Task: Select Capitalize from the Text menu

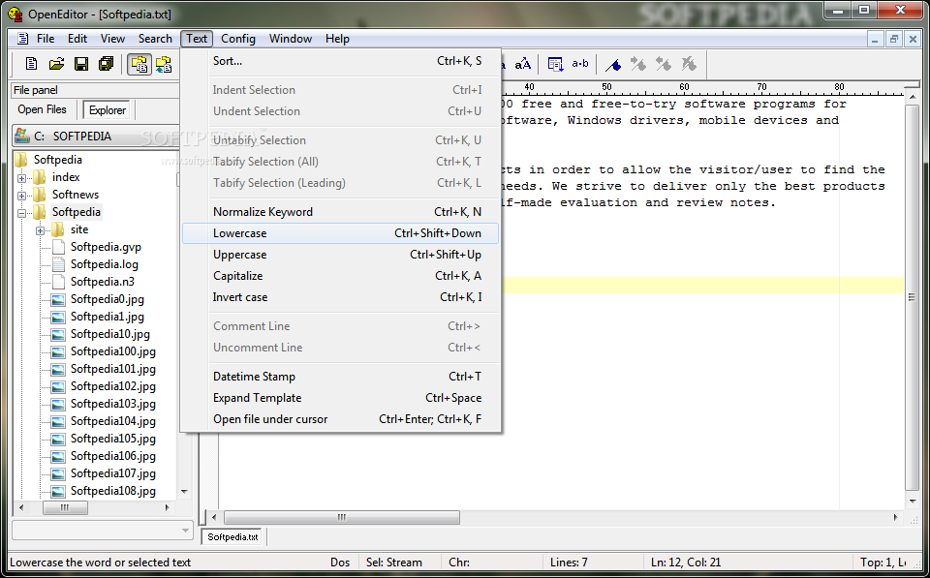Action: 340,276
